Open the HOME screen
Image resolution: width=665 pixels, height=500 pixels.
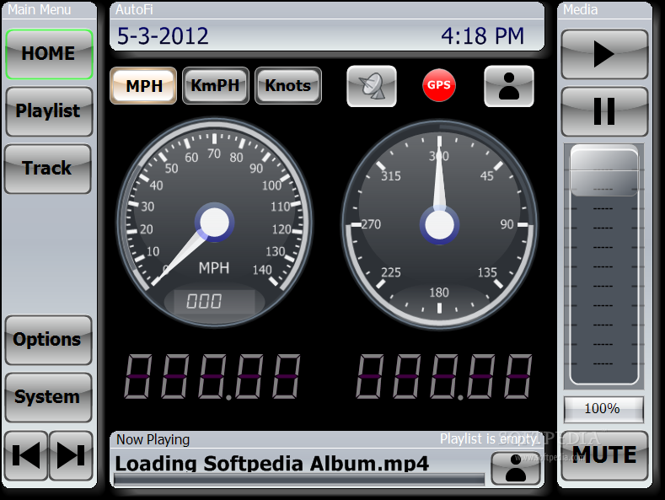pos(49,54)
